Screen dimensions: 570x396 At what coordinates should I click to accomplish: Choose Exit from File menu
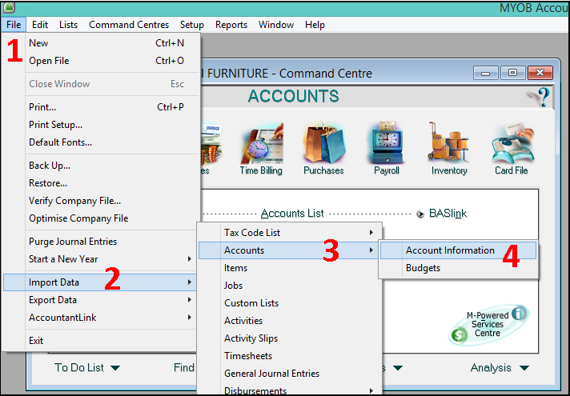coord(101,341)
